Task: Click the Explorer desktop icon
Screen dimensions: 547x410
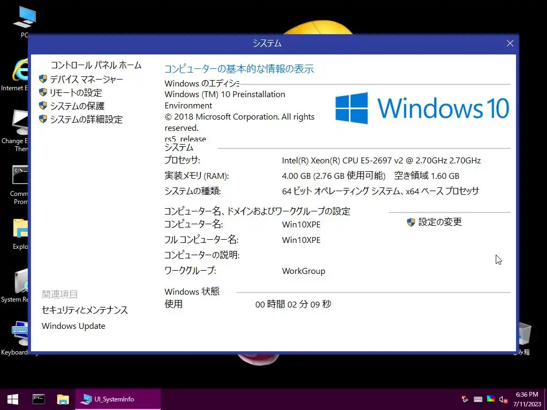Action: [x=20, y=234]
